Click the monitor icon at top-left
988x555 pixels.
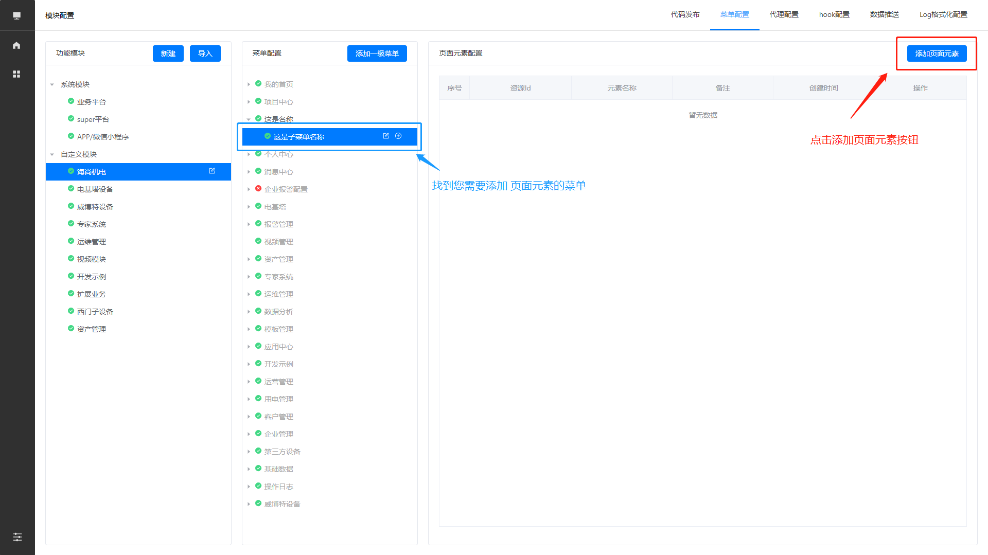tap(16, 15)
